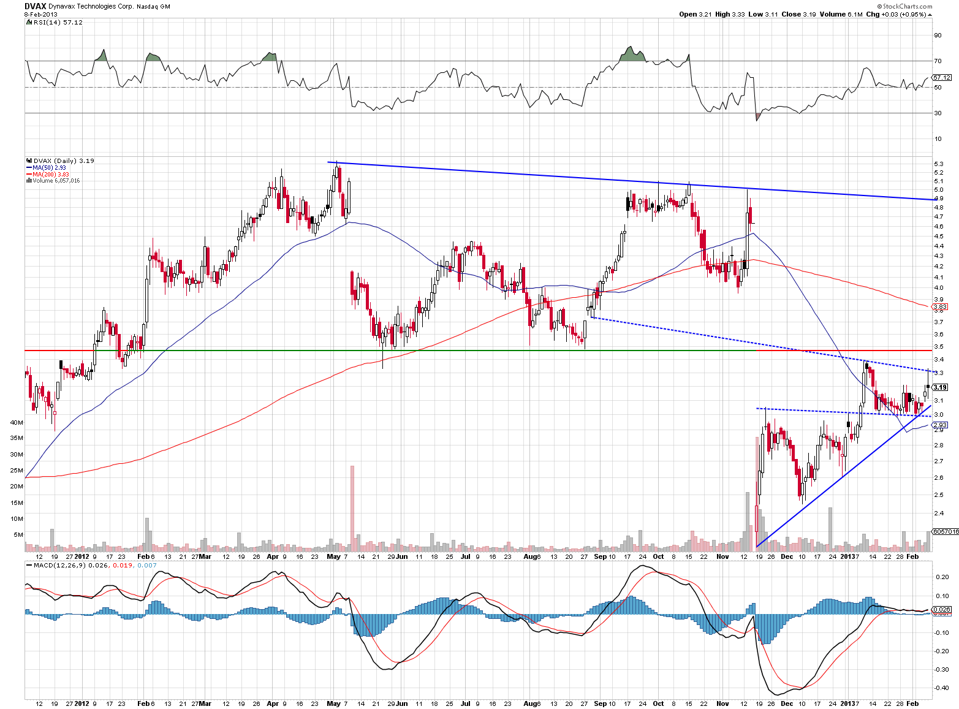959x709 pixels.
Task: Click the black MACD line marker in legend
Action: [29, 565]
